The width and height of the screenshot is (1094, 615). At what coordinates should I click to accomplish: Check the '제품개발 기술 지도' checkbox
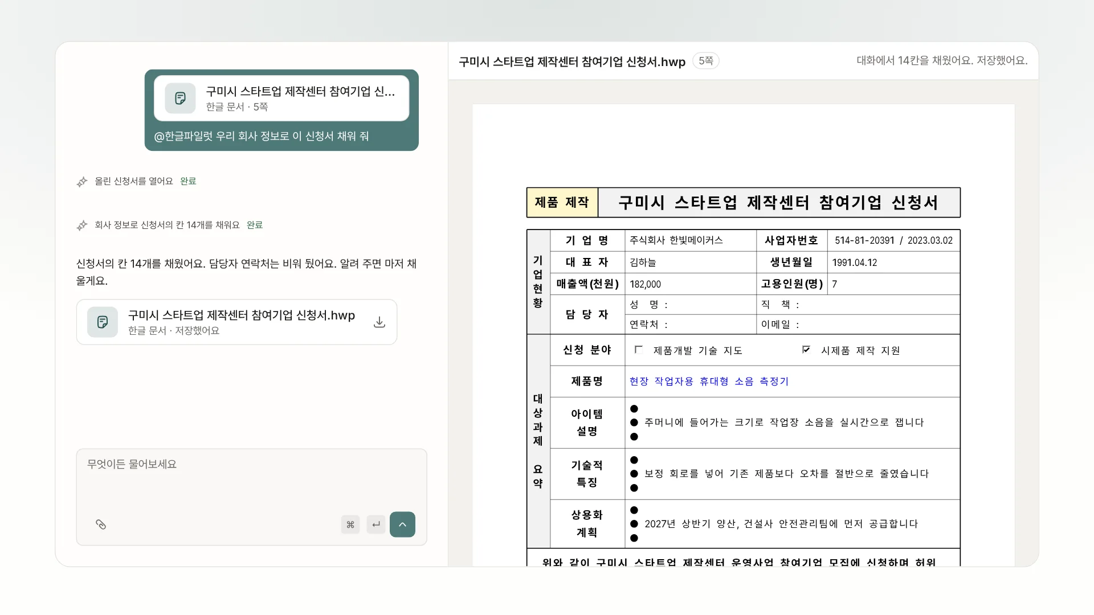(639, 350)
